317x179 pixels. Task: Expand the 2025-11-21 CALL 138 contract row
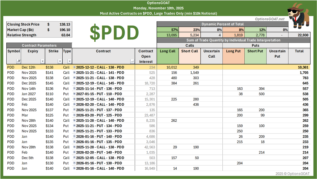tap(74, 78)
